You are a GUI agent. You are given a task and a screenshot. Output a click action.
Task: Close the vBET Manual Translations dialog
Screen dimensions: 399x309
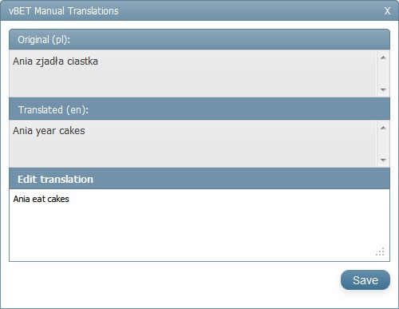(387, 11)
